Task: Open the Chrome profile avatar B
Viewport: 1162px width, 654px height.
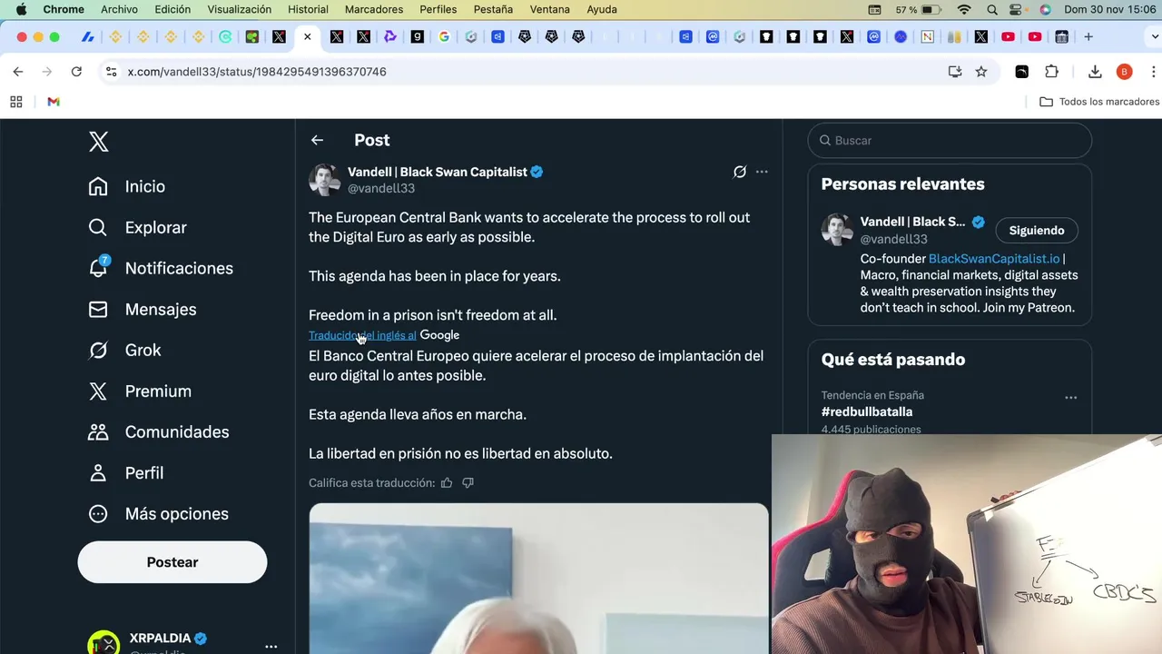Action: (x=1124, y=71)
